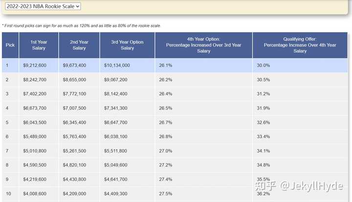Click the 2nd Year Salary column header
The height and width of the screenshot is (202, 352).
(79, 45)
